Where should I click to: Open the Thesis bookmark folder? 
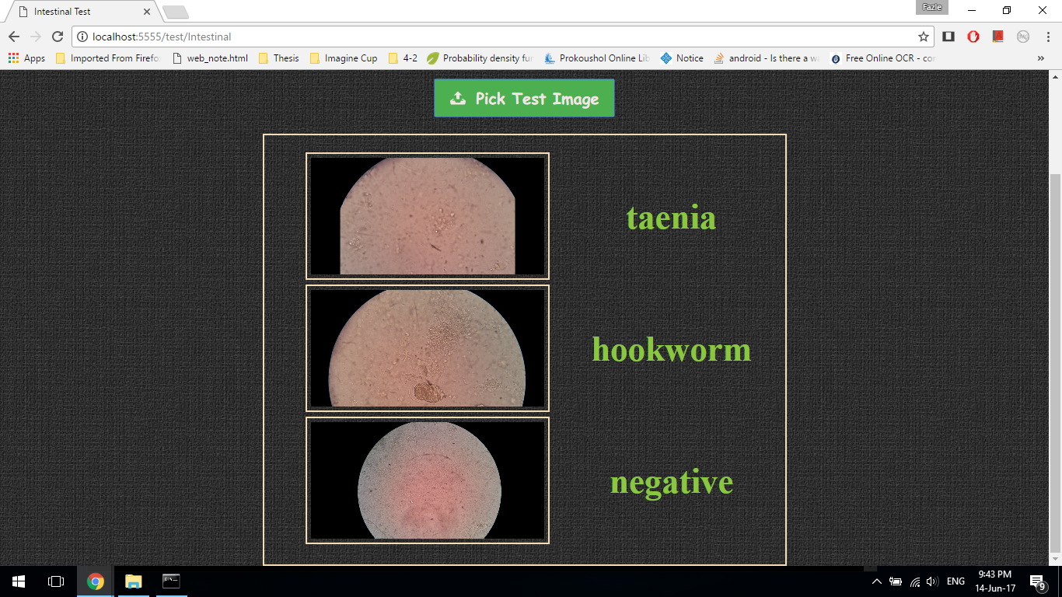coord(278,58)
